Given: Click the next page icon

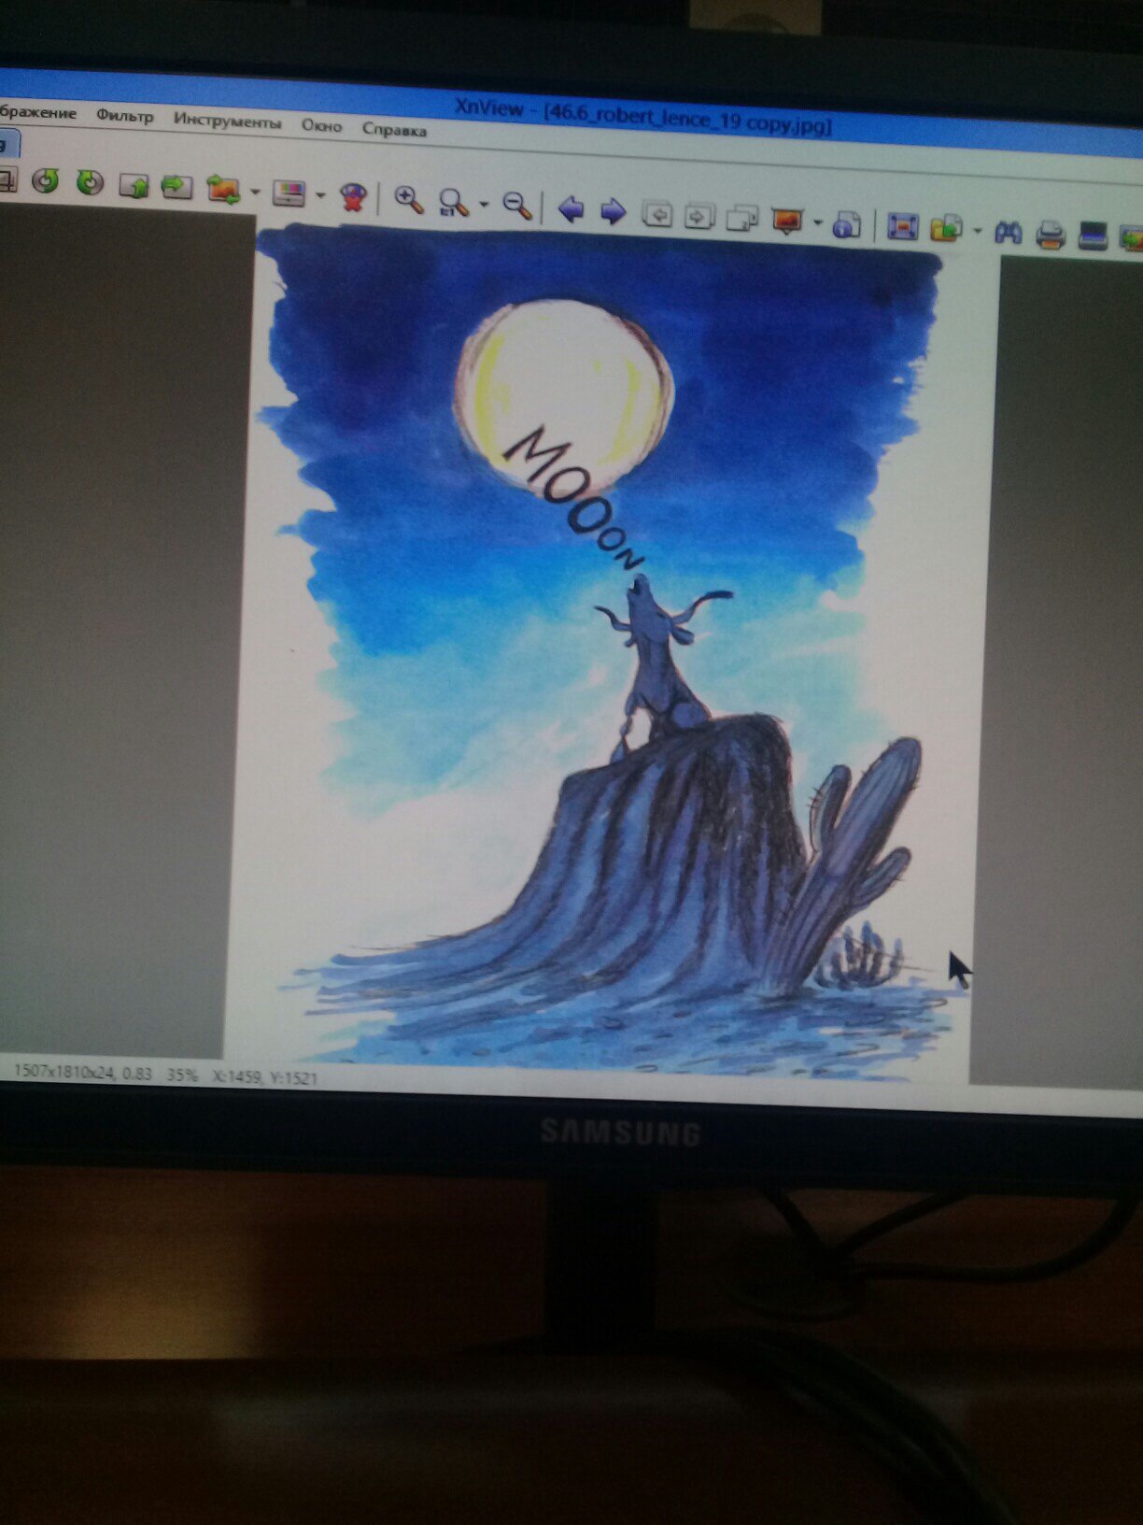Looking at the screenshot, I should click(x=699, y=217).
